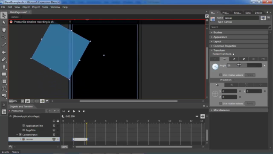Select the Grid layout panel tool
The height and width of the screenshot is (154, 273).
(4, 82)
